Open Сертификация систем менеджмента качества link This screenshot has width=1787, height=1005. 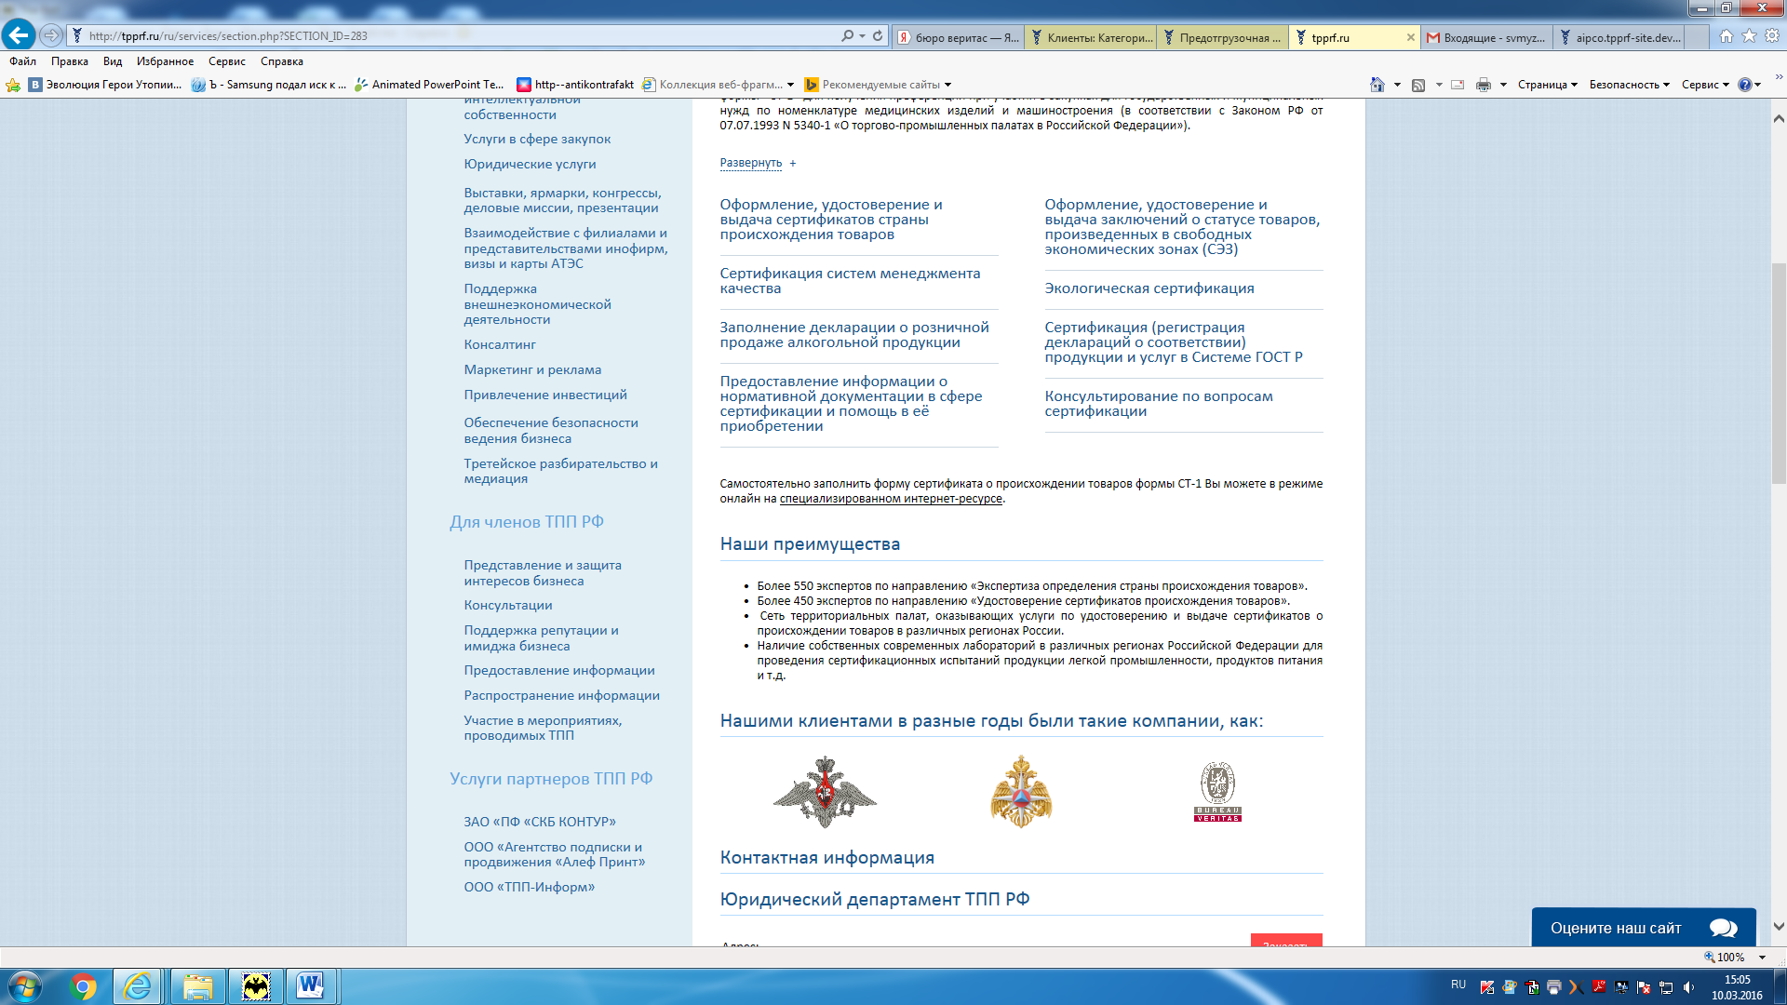pos(850,281)
